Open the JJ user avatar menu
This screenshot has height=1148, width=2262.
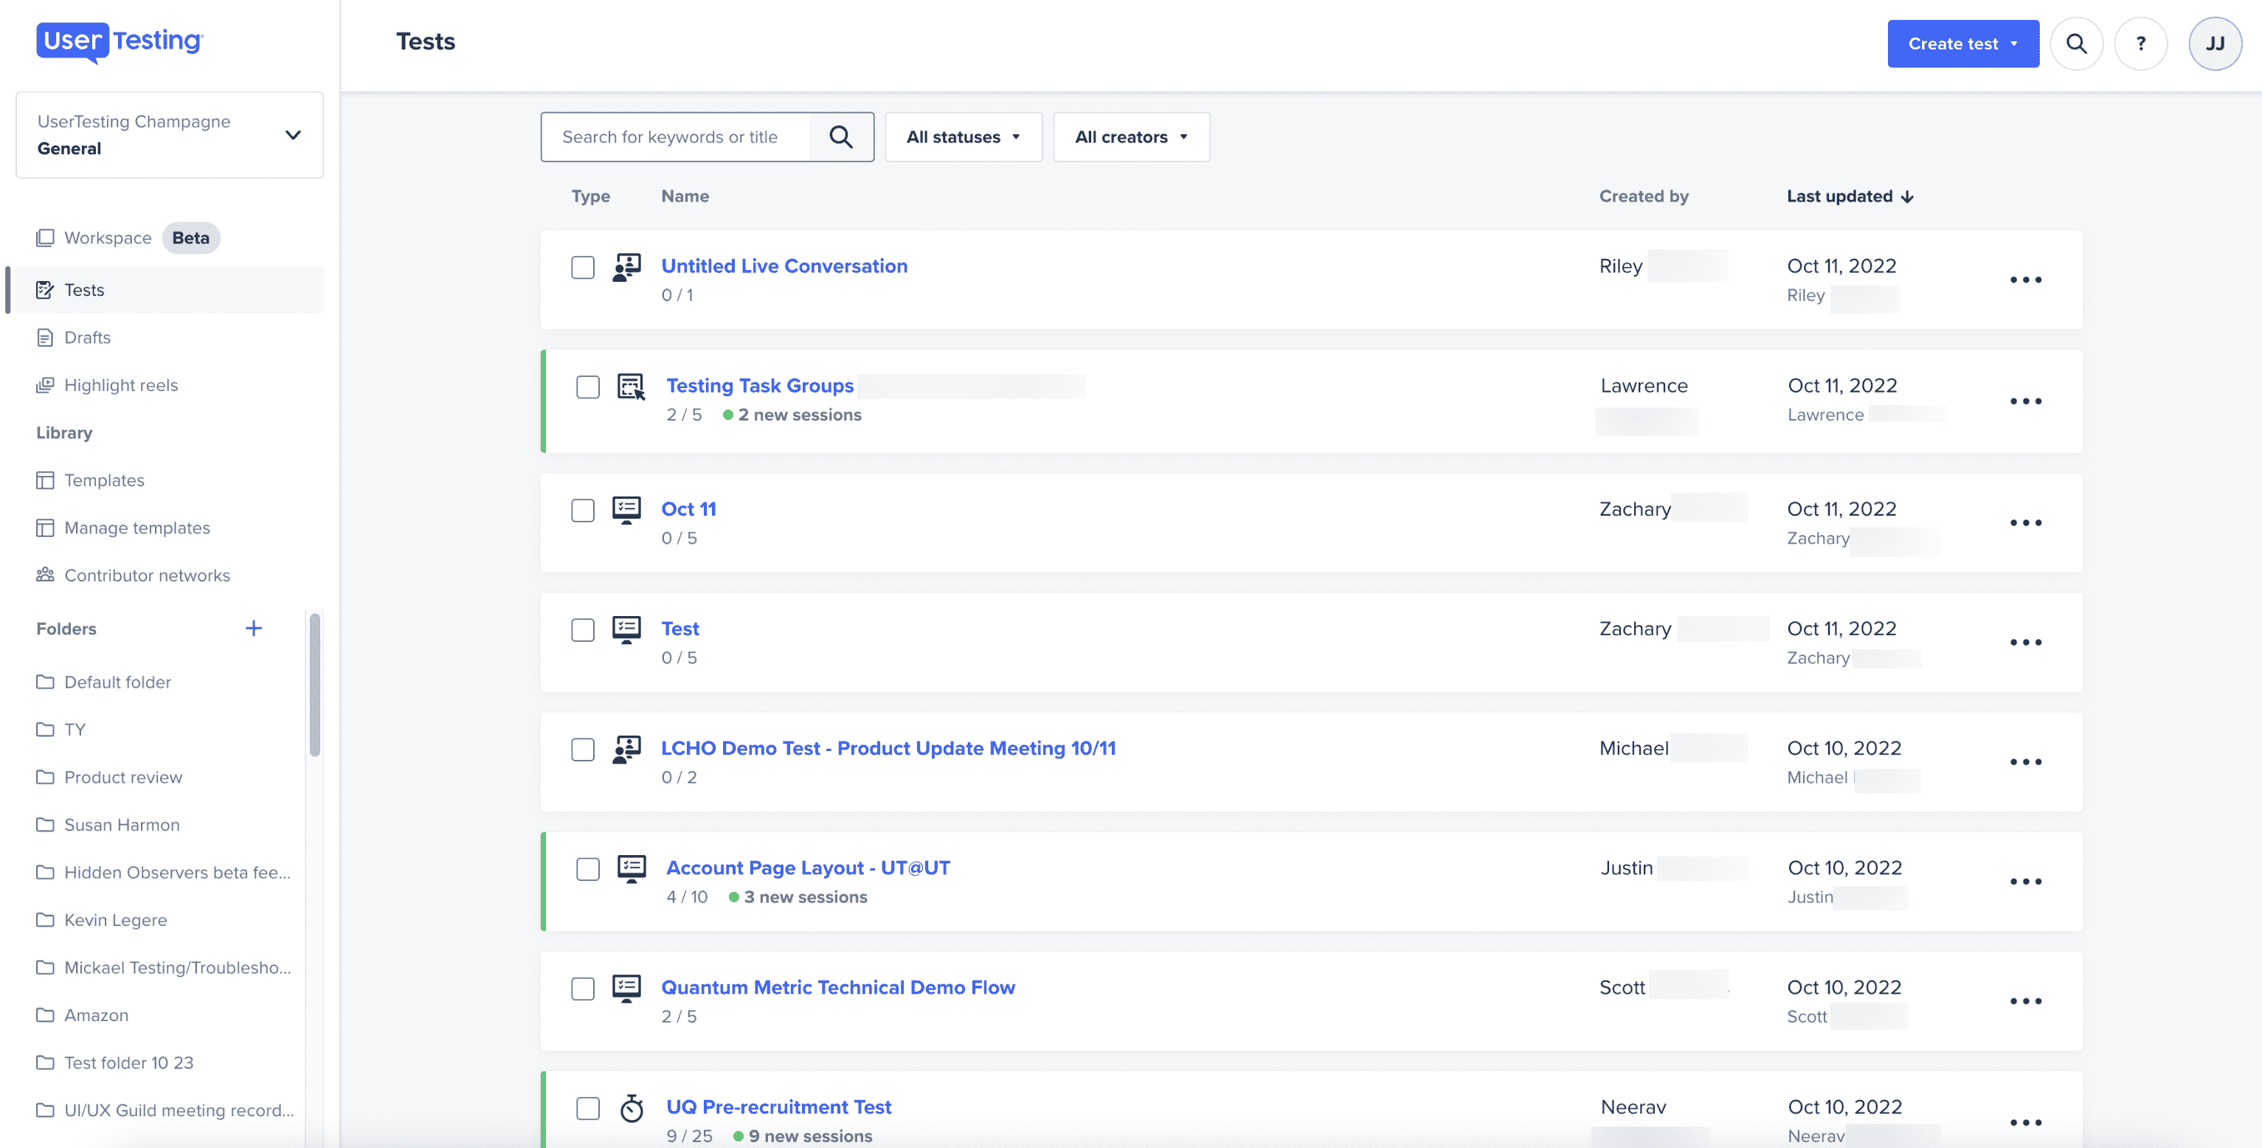pos(2215,43)
